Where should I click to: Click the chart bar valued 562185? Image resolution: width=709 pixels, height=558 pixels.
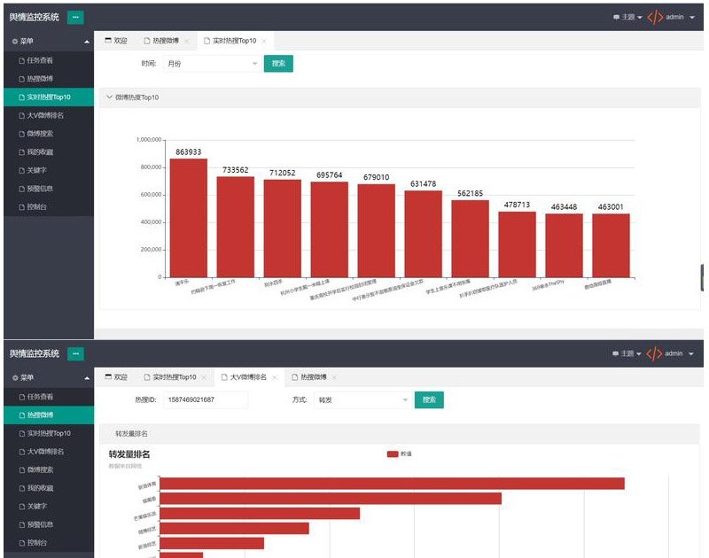click(471, 238)
